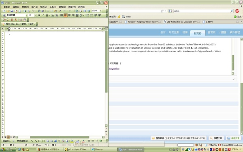Select the Rectangle drawing tool
243x152 pixels.
(x=40, y=141)
